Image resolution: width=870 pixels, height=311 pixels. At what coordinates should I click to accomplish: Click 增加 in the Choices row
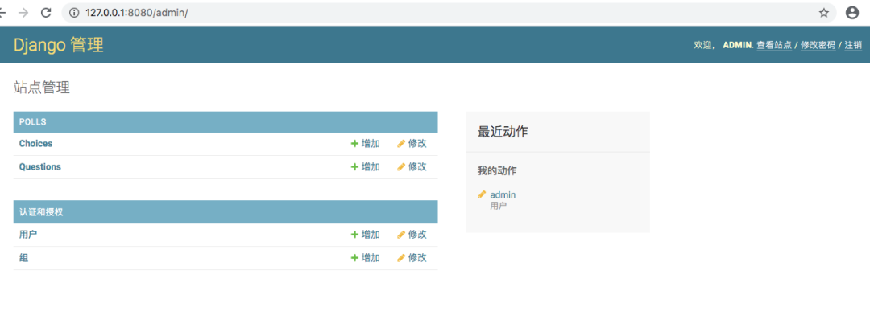(x=366, y=143)
